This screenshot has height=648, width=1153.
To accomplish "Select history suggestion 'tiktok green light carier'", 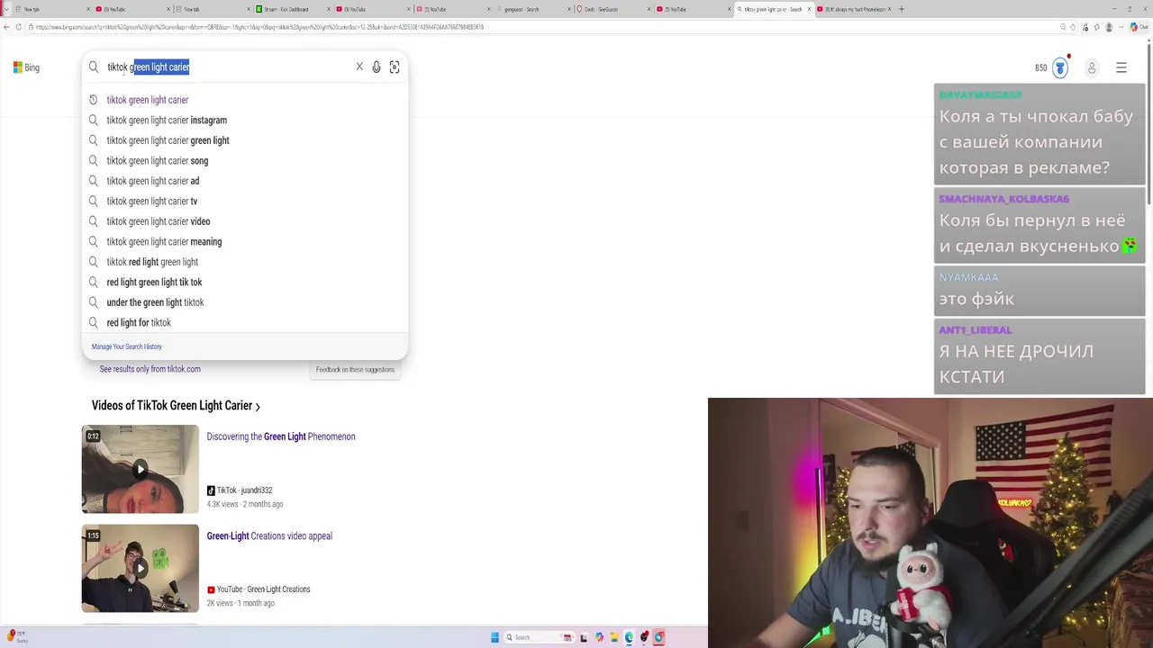I will [x=244, y=100].
